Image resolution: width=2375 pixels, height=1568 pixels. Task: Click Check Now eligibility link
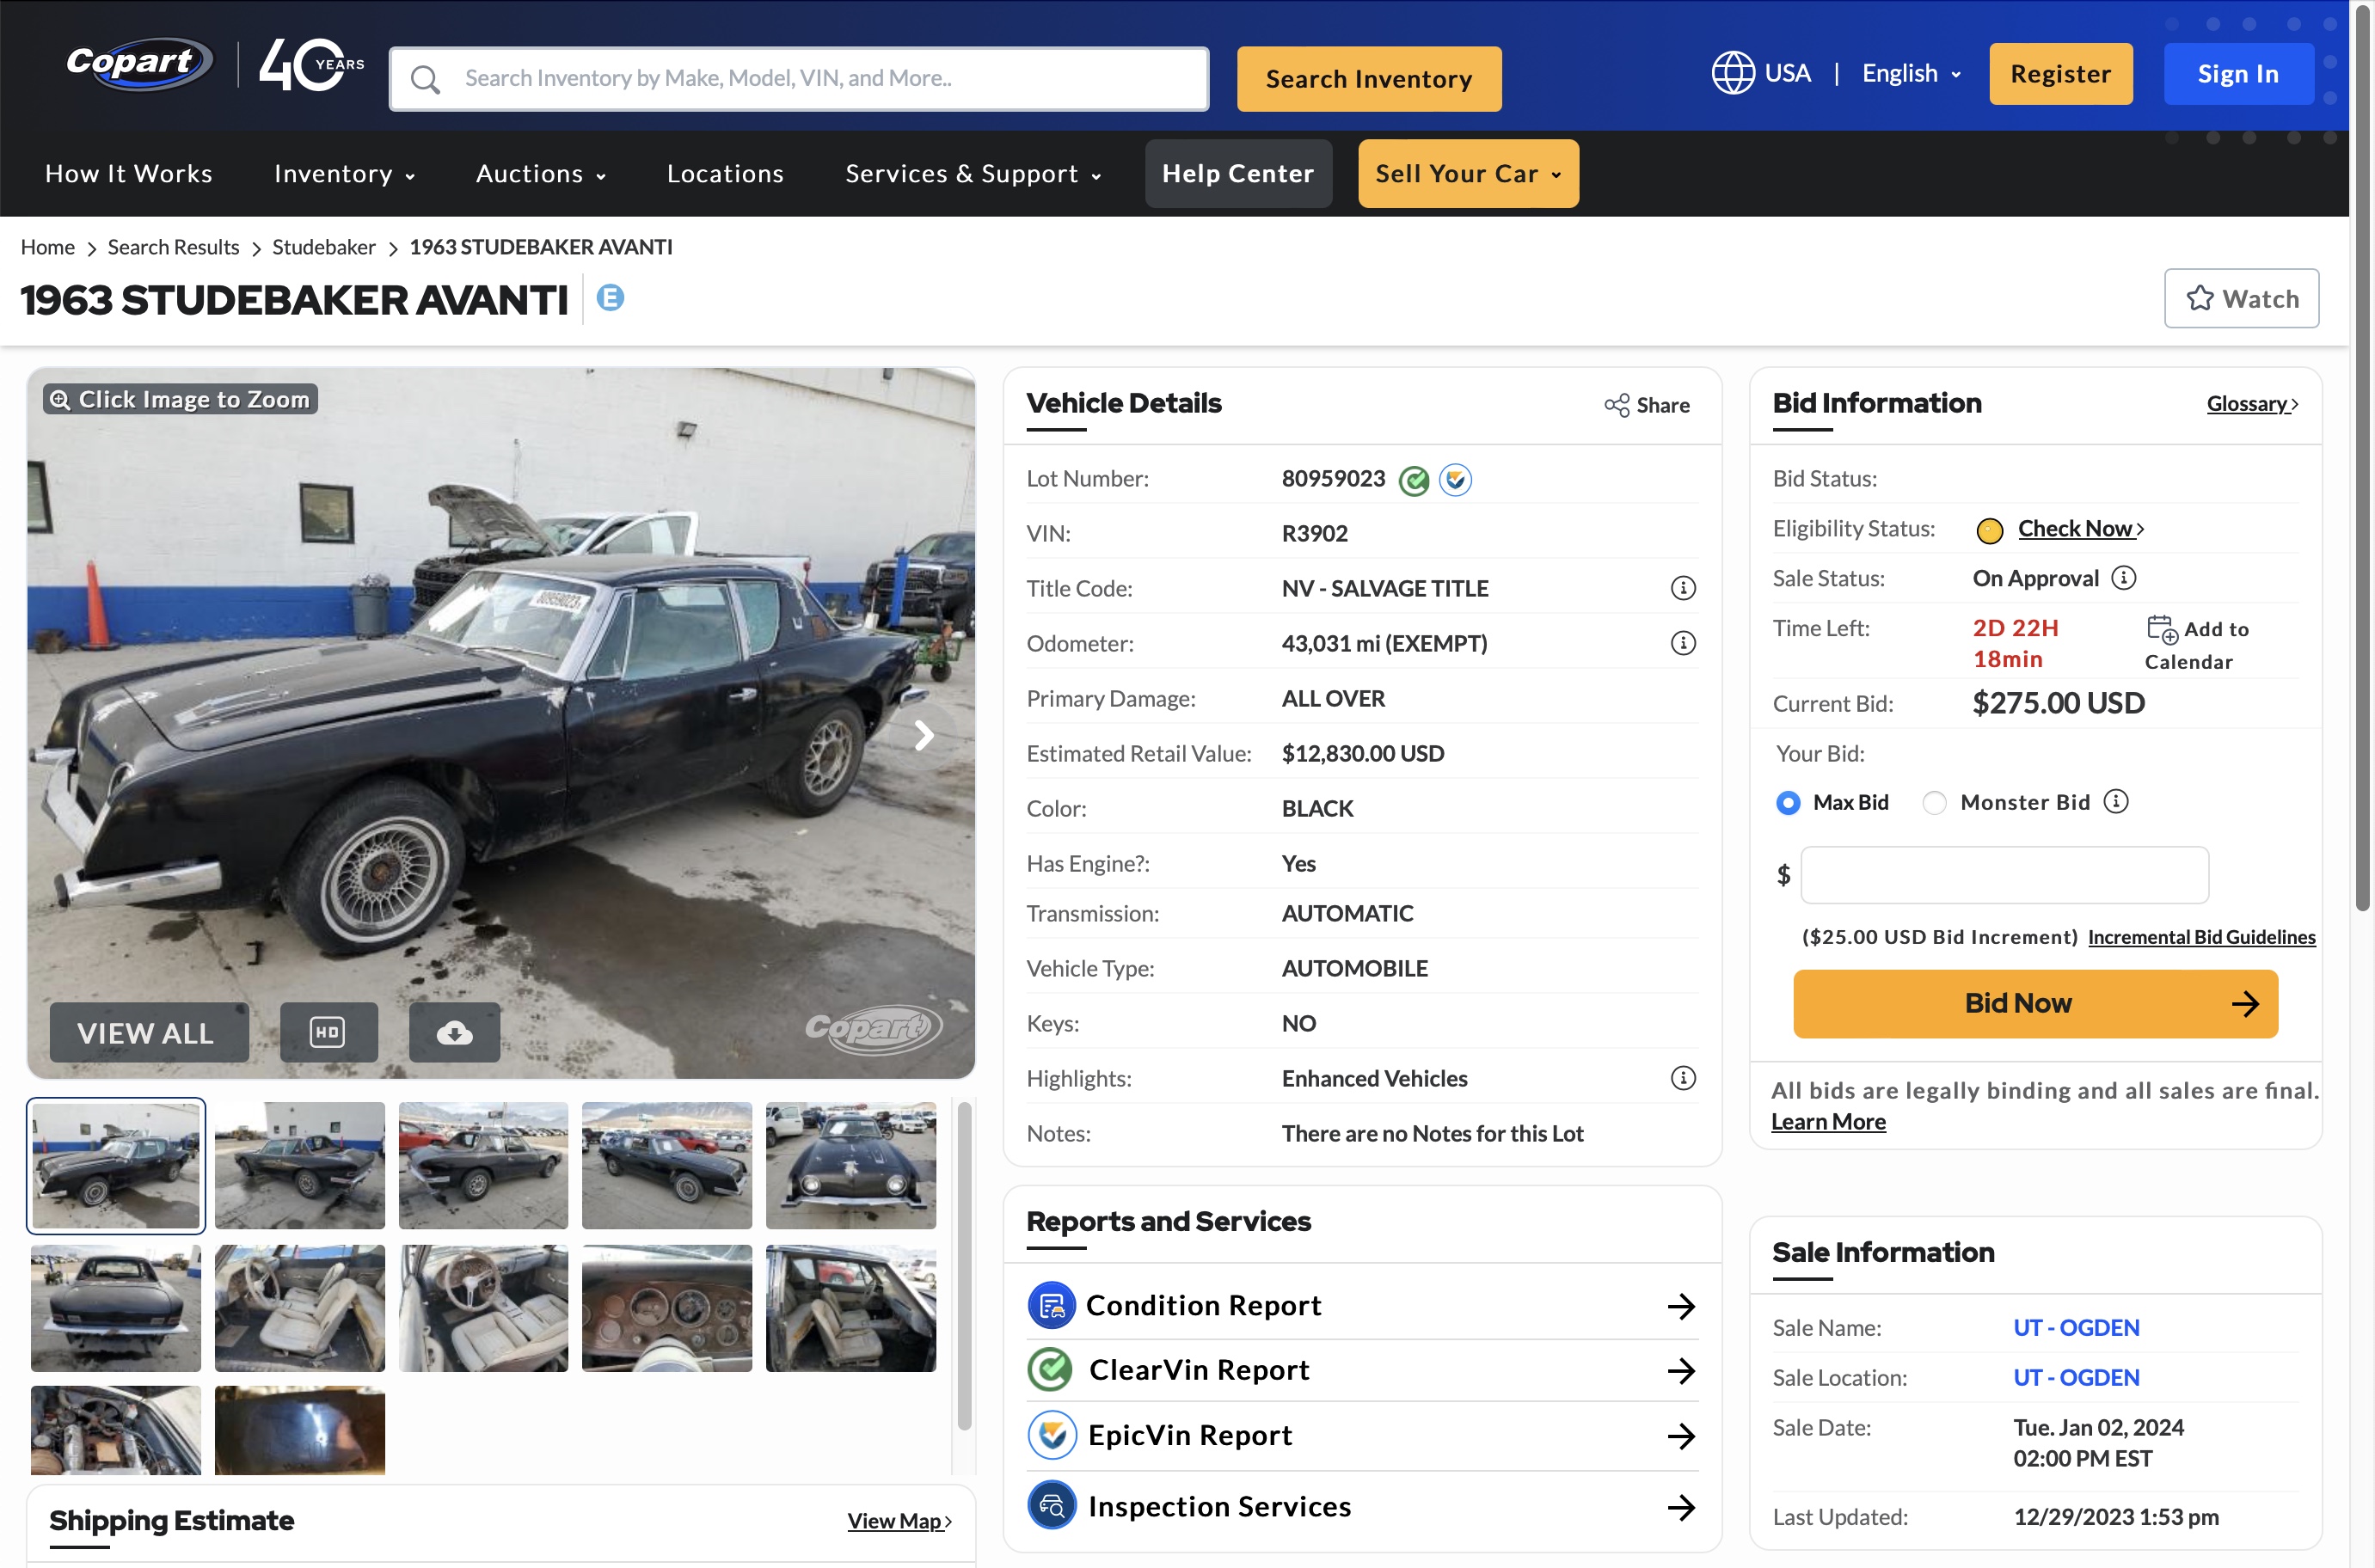click(2080, 528)
